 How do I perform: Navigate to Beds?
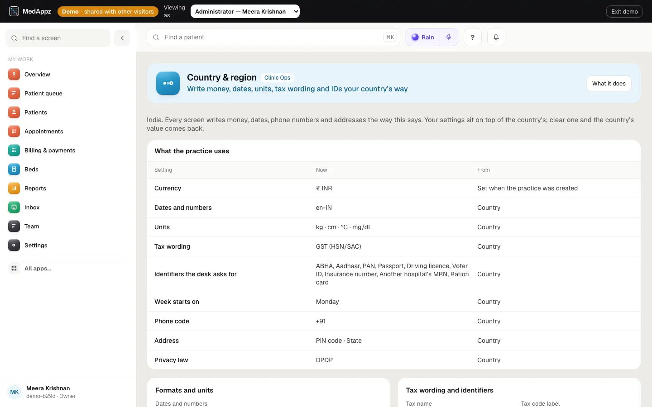68,170
